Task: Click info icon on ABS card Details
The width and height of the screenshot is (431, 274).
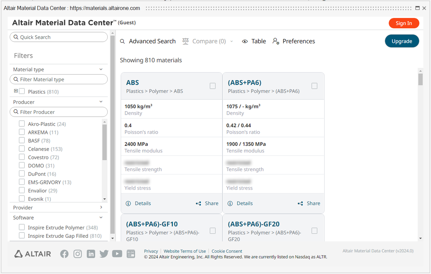Action: (128, 203)
